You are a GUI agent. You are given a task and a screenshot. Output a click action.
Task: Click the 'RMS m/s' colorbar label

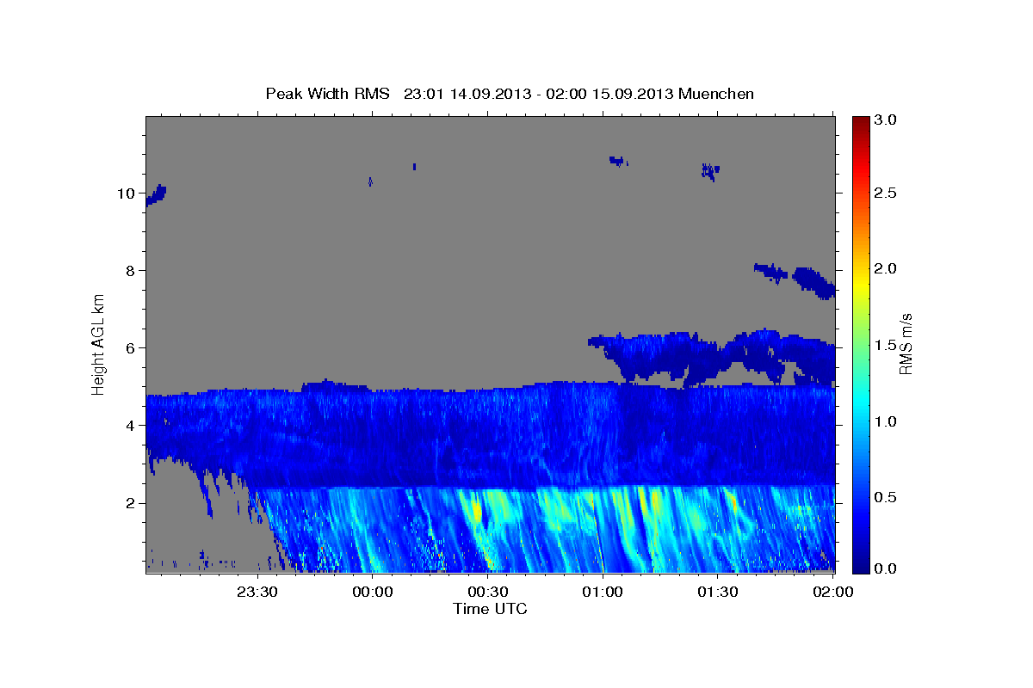point(906,345)
